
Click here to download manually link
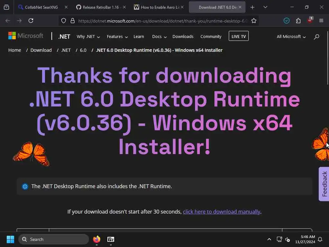point(222,212)
